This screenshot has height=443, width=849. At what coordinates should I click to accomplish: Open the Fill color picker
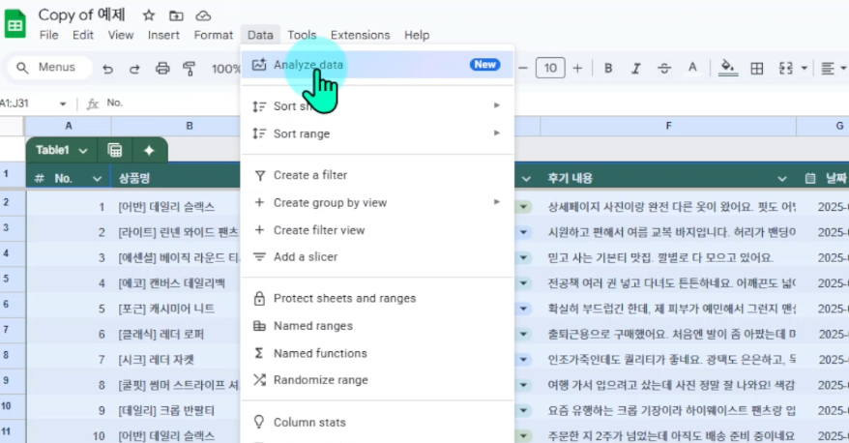(728, 68)
